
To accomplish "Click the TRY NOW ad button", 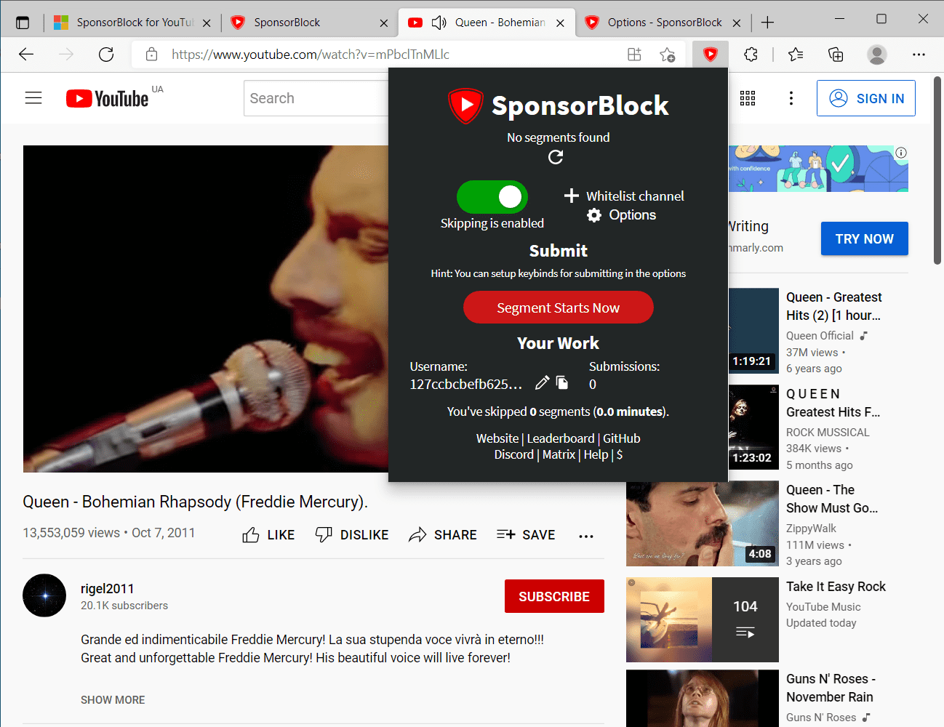I will [x=865, y=238].
